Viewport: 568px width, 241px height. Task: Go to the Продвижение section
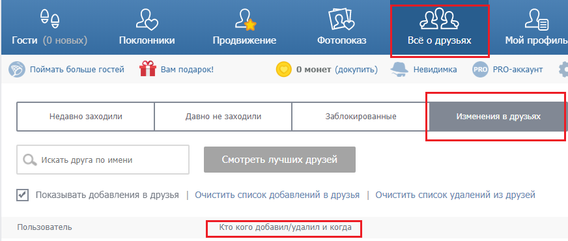(244, 27)
